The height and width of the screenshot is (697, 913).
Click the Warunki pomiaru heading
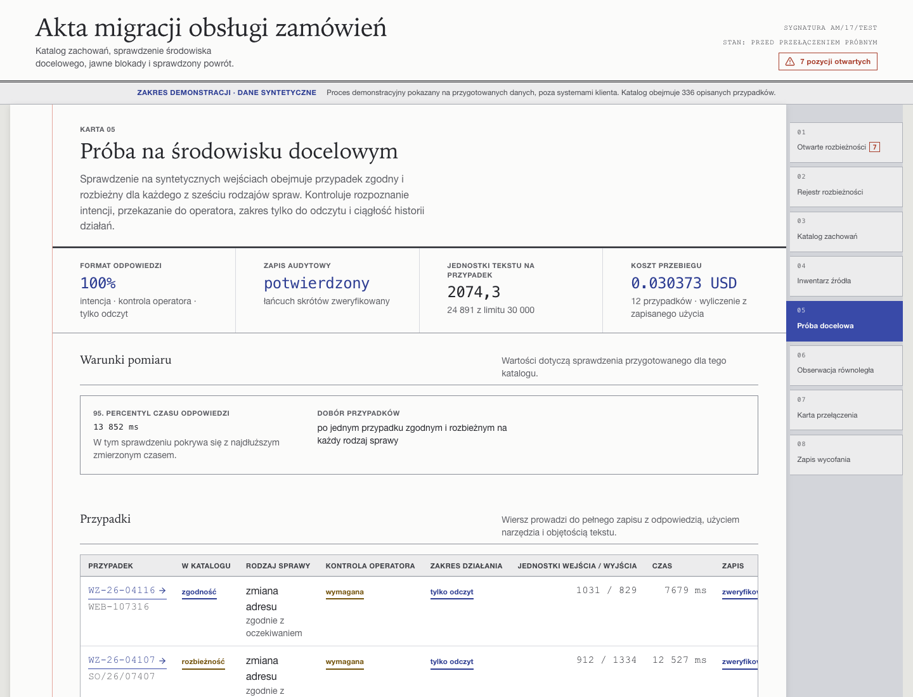click(x=126, y=360)
